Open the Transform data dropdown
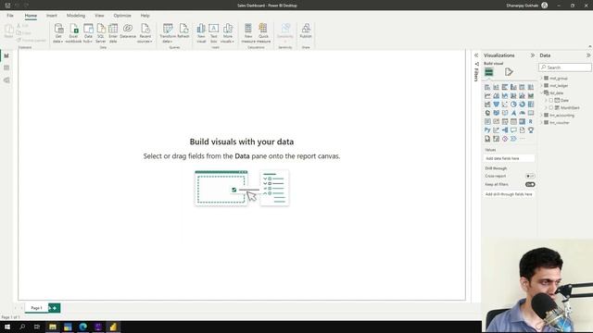593x333 pixels. tap(168, 33)
